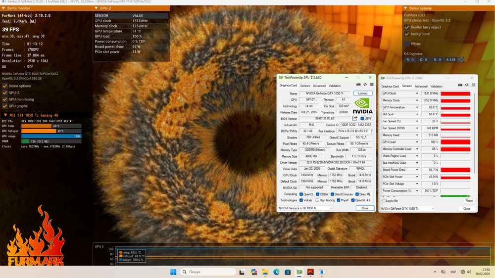Click the cloud sync tray icon
Viewport: 495px width, 278px height.
(x=443, y=272)
